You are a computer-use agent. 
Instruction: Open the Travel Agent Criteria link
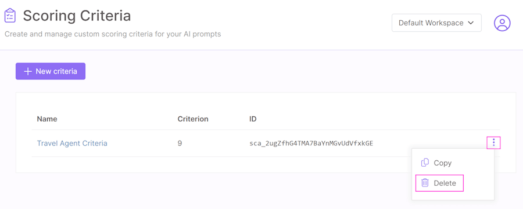click(x=72, y=144)
